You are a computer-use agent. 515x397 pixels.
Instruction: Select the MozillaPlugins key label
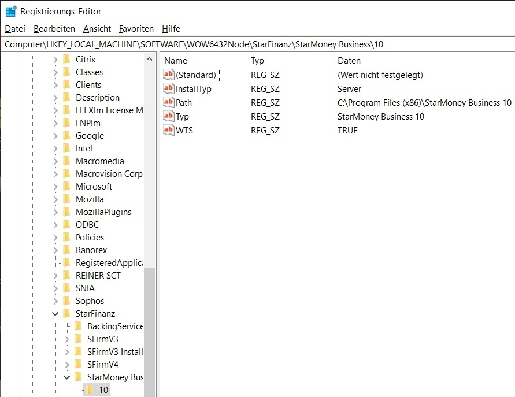click(x=103, y=212)
